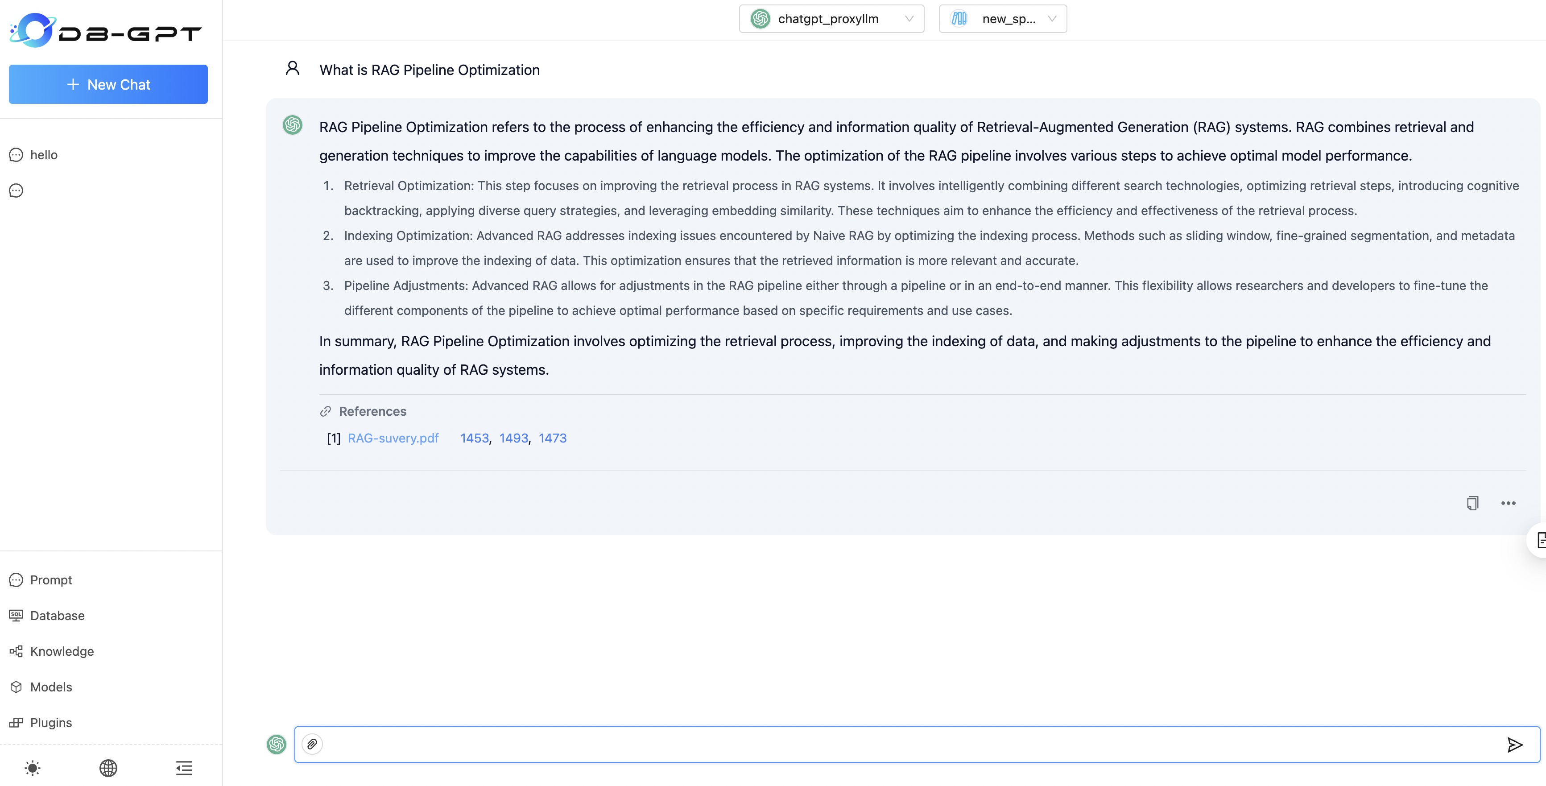Open the chatgpt_proxyllm model dropdown
1546x786 pixels.
pyautogui.click(x=831, y=19)
